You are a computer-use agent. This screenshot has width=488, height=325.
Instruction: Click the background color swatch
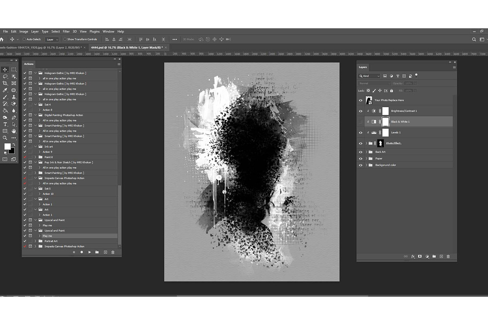click(12, 151)
